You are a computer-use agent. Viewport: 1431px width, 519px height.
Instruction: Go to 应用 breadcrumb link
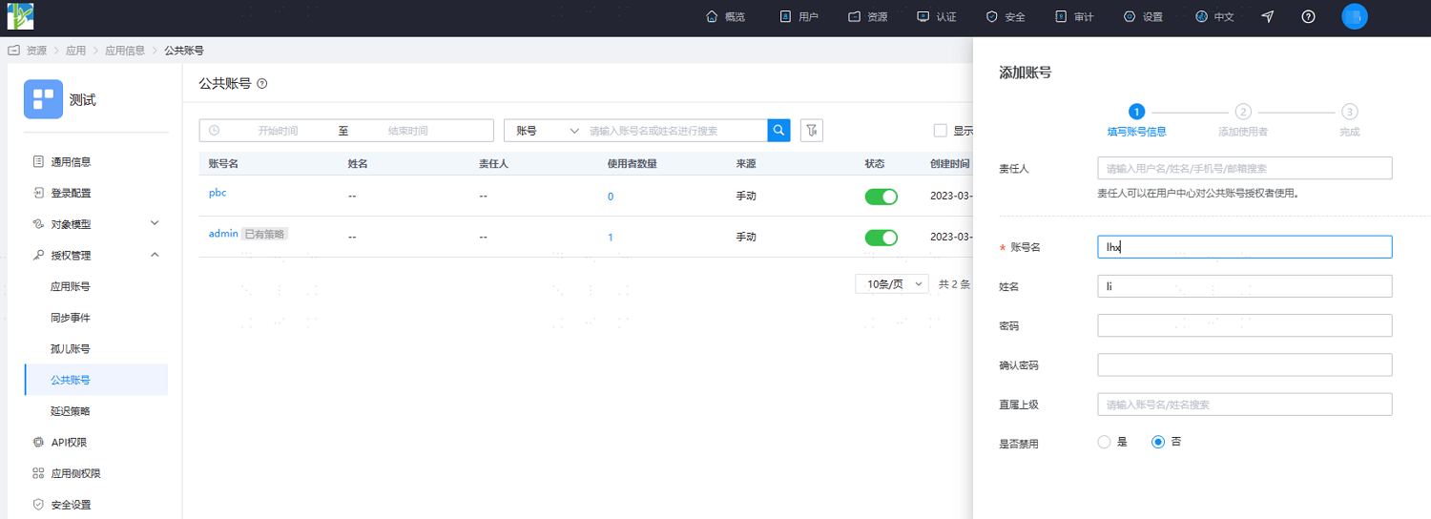tap(75, 51)
